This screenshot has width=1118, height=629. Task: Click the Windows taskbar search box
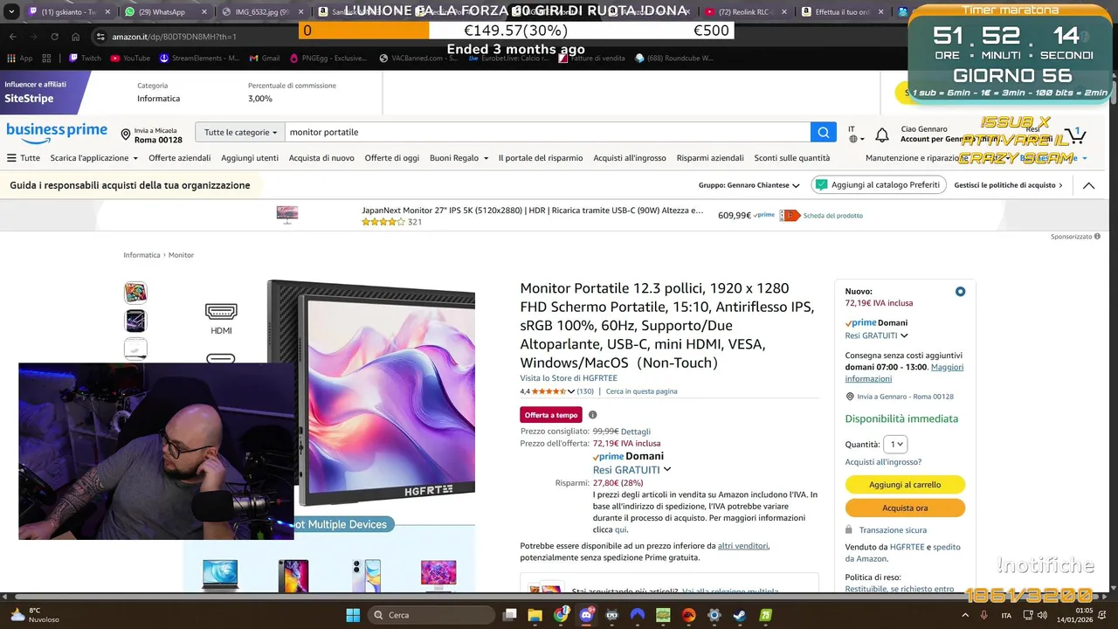point(431,615)
